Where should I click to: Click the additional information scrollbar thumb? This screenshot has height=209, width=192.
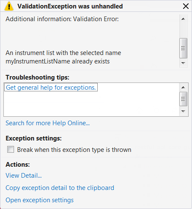pyautogui.click(x=183, y=48)
